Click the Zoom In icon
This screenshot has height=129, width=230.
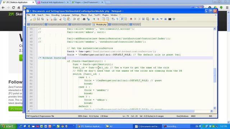[x=93, y=19]
